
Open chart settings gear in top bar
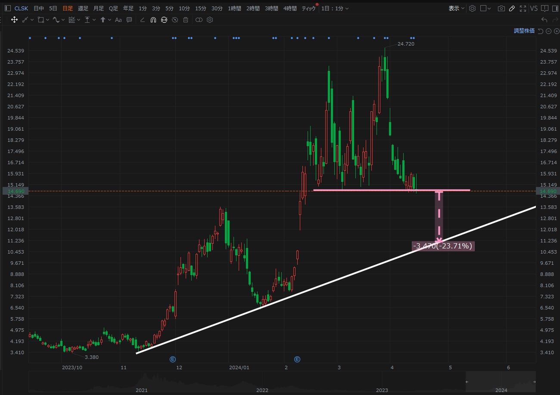pyautogui.click(x=472, y=8)
